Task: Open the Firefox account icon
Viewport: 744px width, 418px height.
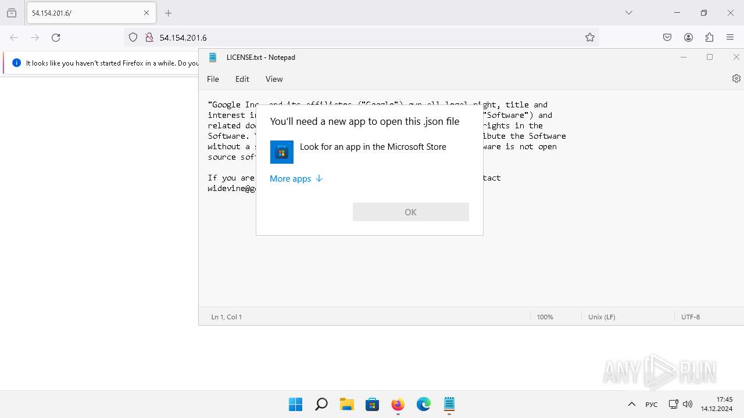Action: point(688,37)
